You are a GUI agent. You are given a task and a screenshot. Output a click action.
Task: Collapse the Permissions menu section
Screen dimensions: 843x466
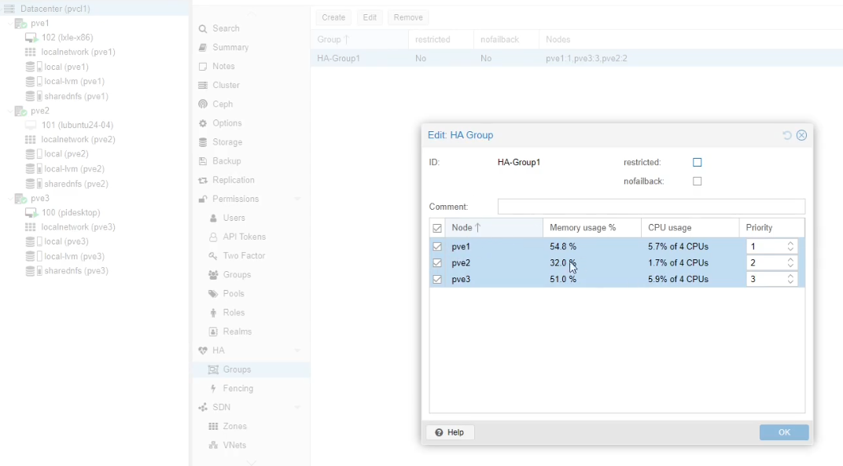click(x=297, y=200)
